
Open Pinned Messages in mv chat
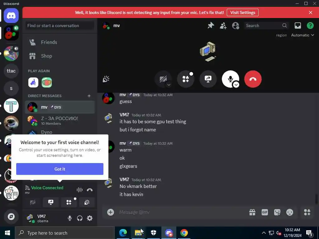[211, 26]
